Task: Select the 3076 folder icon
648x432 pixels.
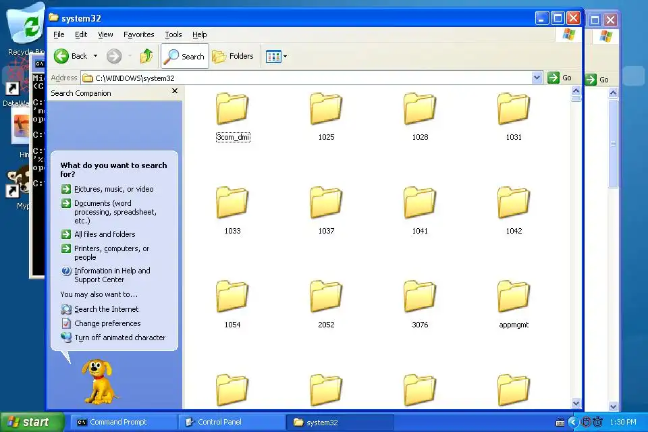Action: (420, 296)
